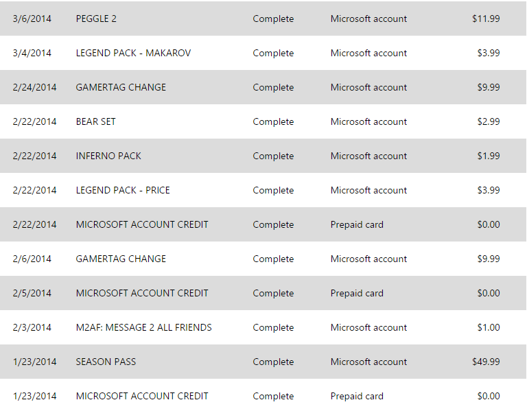This screenshot has height=411, width=527.
Task: Select the INFERNO PACK purchase
Action: (108, 156)
